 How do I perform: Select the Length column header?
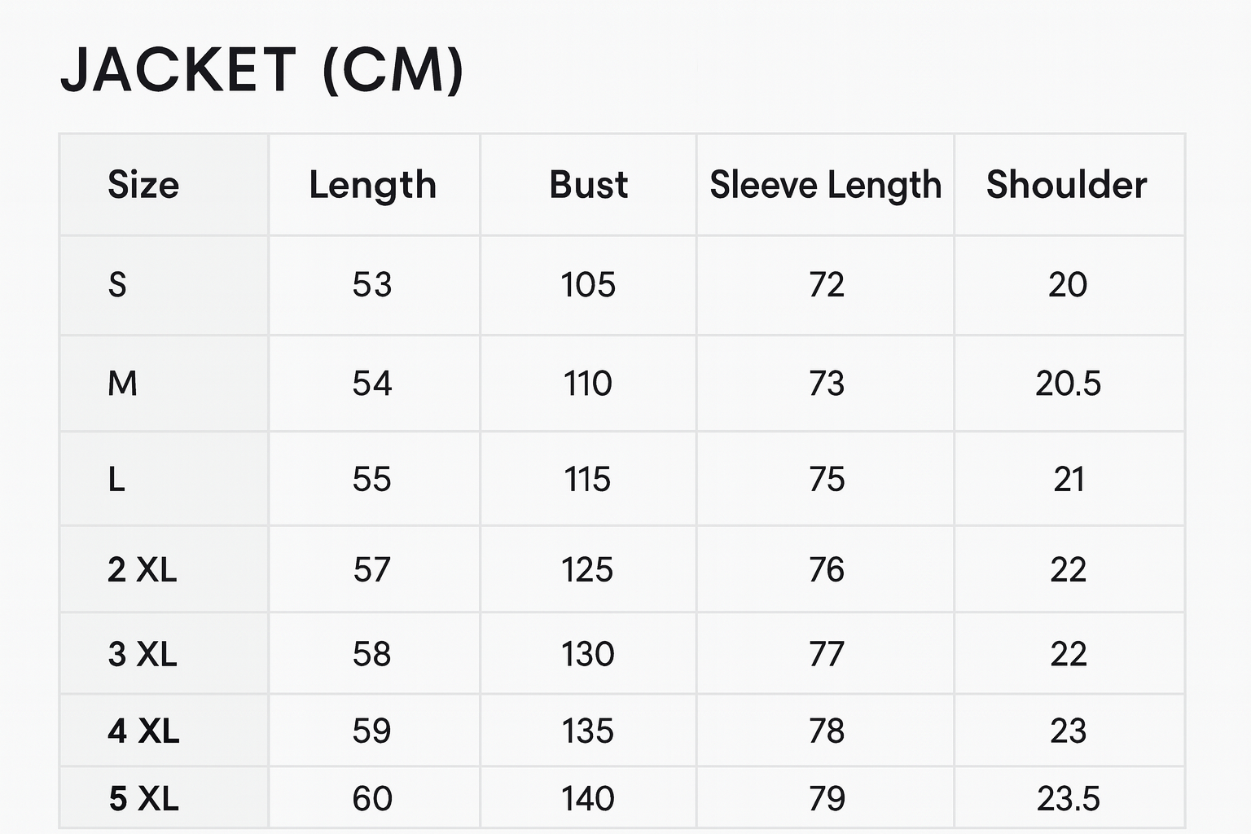coord(373,185)
